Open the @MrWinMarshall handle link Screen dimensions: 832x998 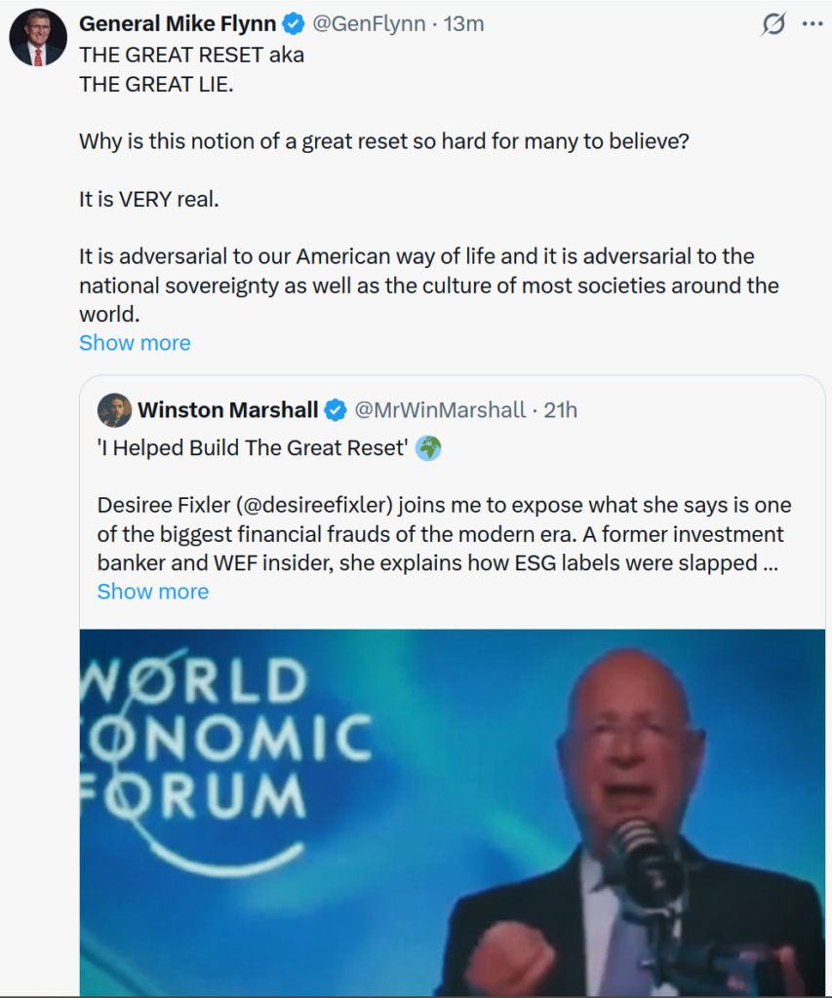point(440,410)
